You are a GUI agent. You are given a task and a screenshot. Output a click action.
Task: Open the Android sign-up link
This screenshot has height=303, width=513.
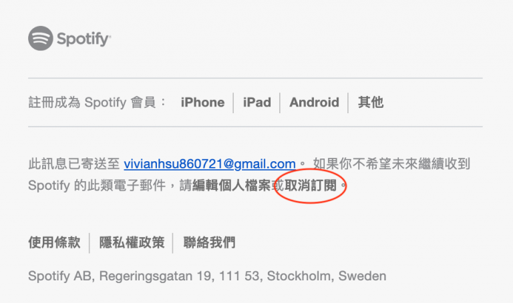314,103
